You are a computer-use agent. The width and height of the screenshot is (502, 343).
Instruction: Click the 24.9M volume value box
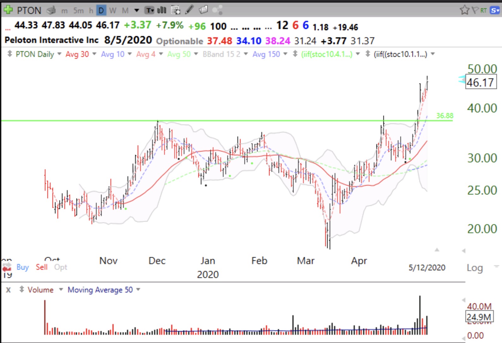click(x=479, y=317)
